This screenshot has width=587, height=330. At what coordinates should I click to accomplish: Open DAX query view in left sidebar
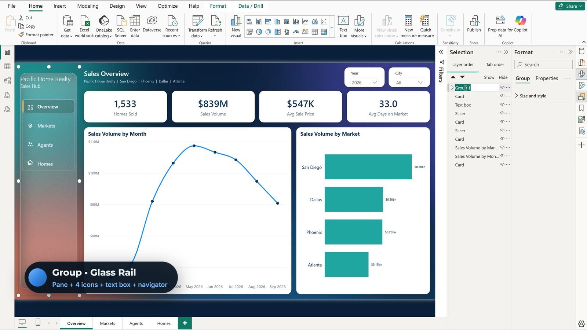point(7,95)
